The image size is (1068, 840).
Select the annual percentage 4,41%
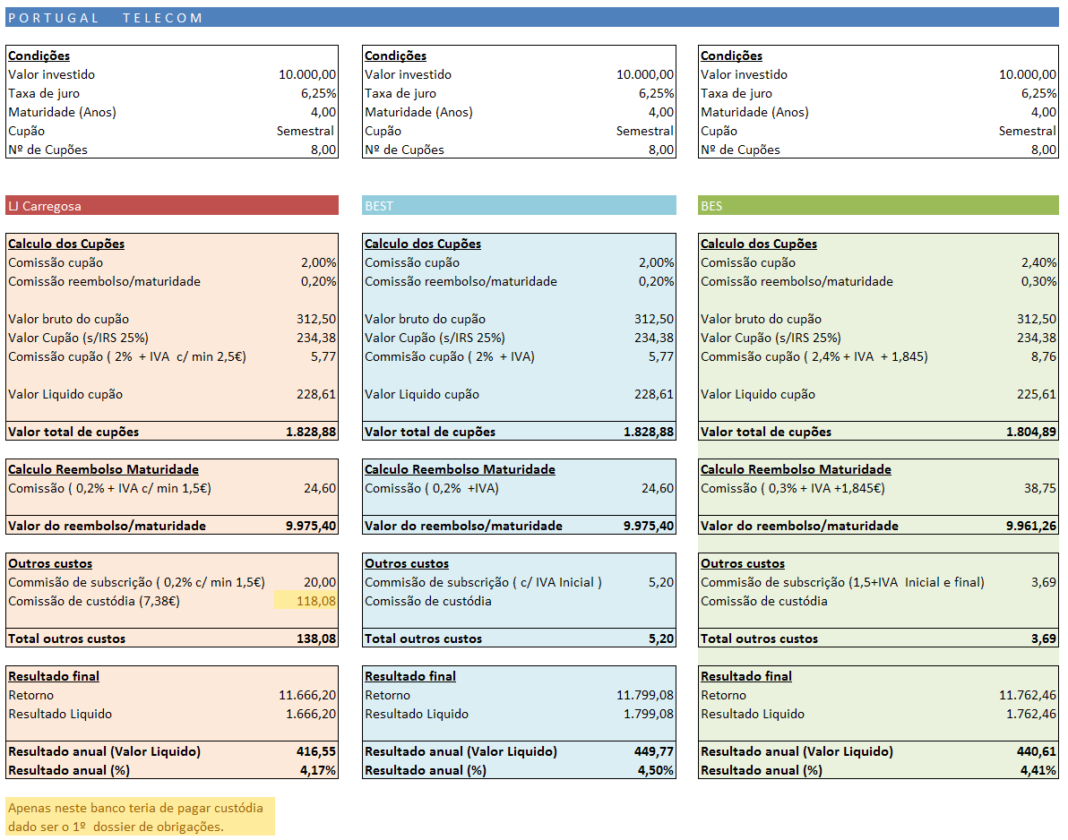click(x=1038, y=770)
